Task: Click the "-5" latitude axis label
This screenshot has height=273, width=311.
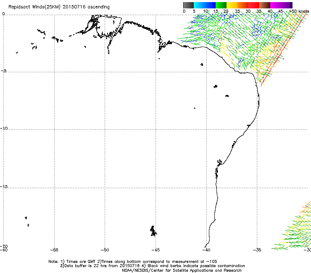Action: tap(3, 71)
